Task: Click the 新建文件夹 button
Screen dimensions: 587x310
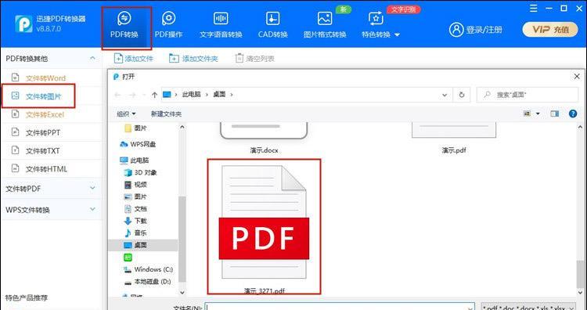Action: coord(166,114)
